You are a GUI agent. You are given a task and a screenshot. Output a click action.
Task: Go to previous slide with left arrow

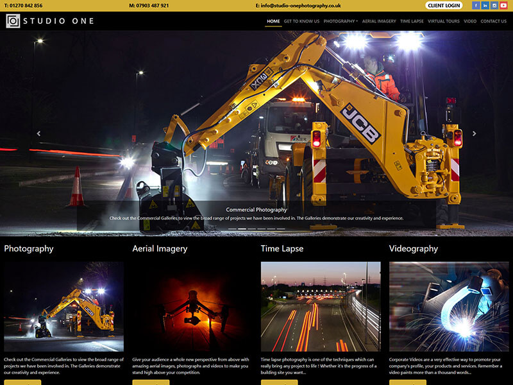pyautogui.click(x=38, y=133)
